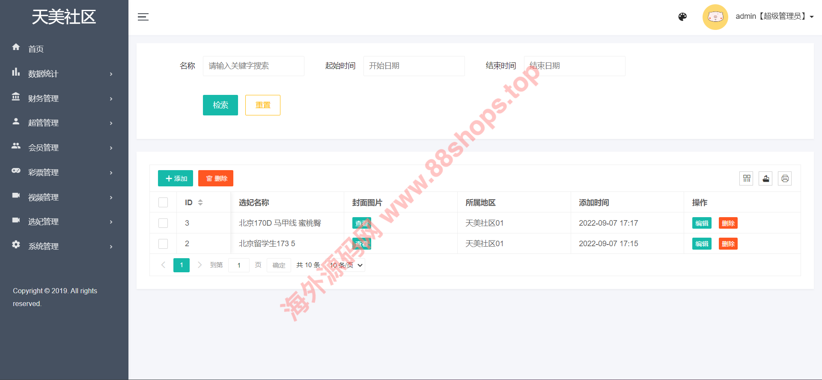This screenshot has width=822, height=380.
Task: Check the row with ID 2
Action: [163, 244]
